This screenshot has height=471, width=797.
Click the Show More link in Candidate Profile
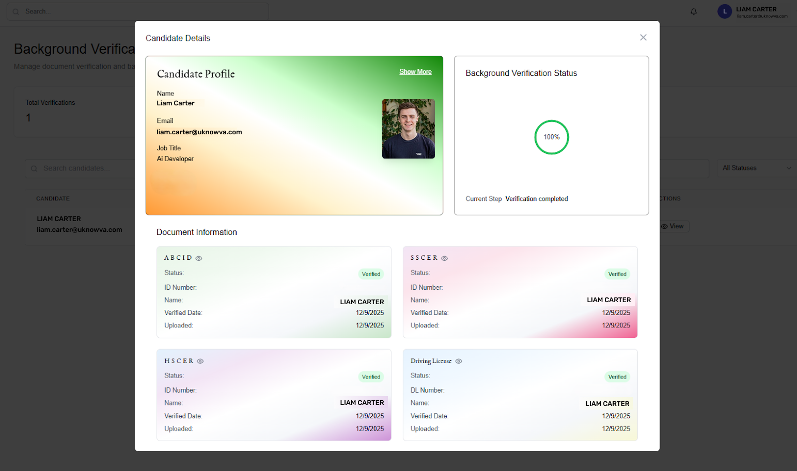[x=415, y=72]
